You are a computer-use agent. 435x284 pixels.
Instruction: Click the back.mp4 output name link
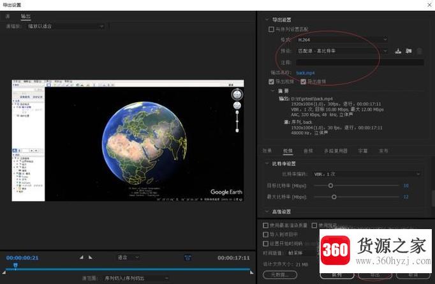pos(306,73)
